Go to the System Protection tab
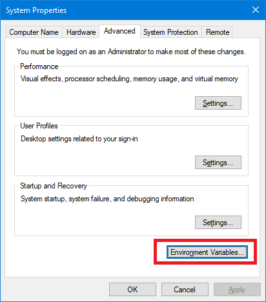Image resolution: width=266 pixels, height=302 pixels. (170, 32)
